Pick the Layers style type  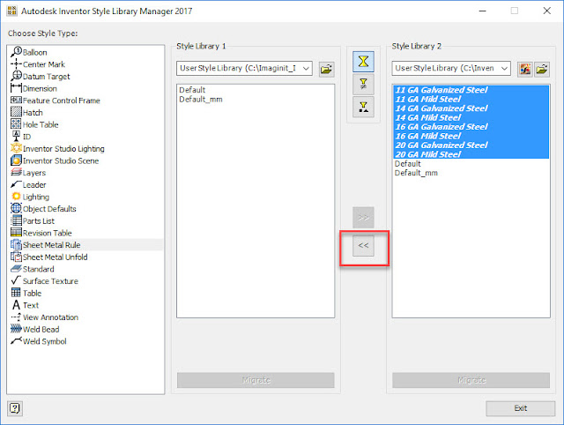[28, 173]
